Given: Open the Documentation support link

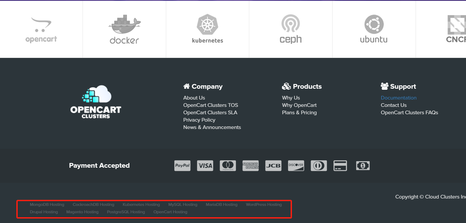Looking at the screenshot, I should (398, 98).
